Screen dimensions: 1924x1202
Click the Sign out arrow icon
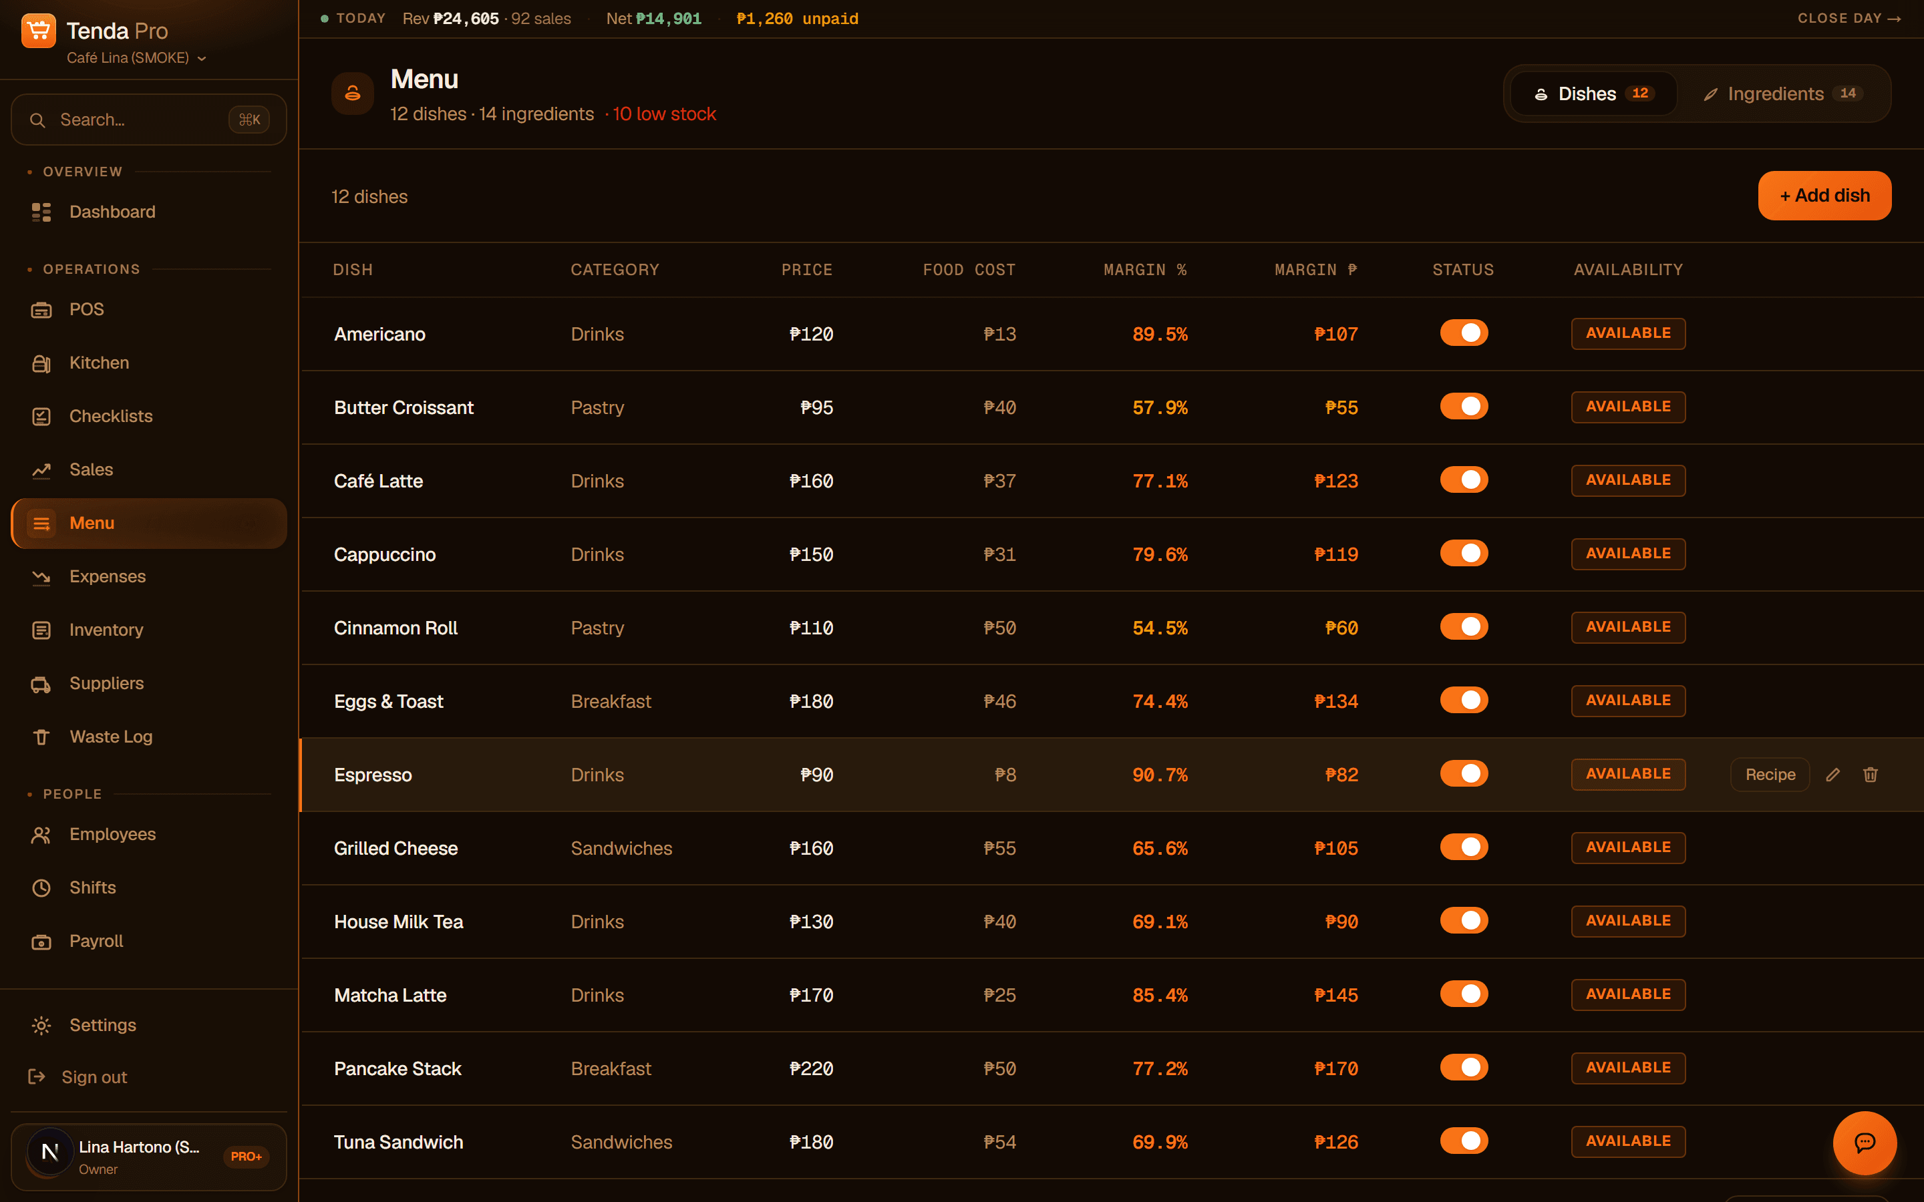coord(37,1076)
